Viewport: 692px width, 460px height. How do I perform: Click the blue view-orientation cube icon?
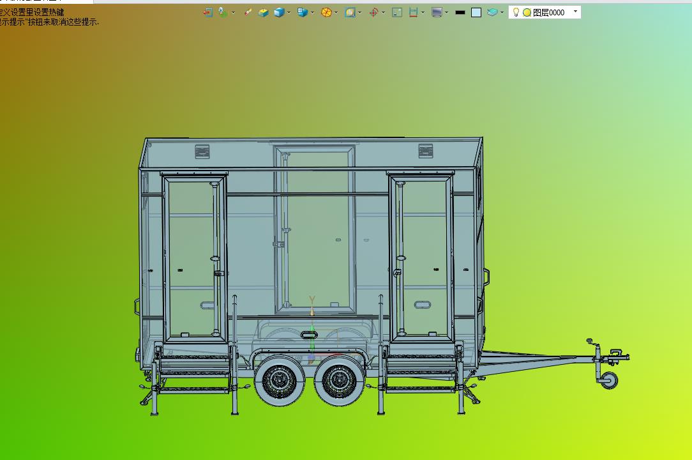pyautogui.click(x=303, y=12)
